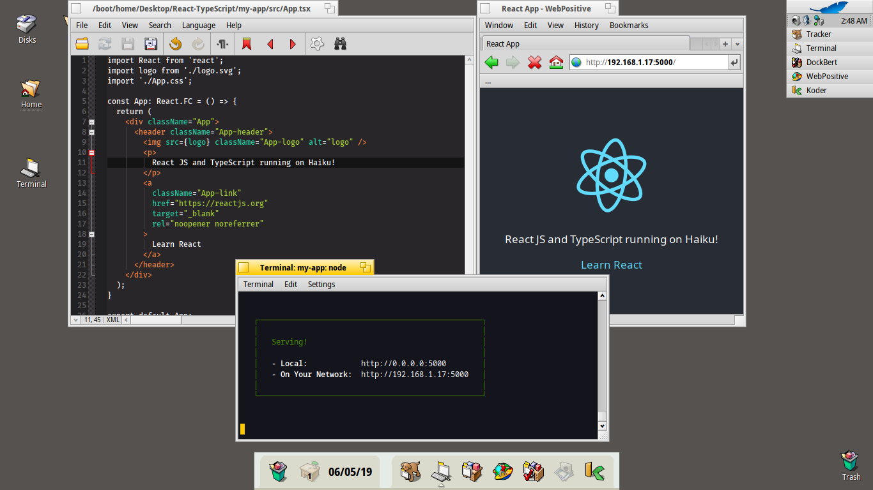
Task: Click the Reload document icon in Koder toolbar
Action: [105, 44]
